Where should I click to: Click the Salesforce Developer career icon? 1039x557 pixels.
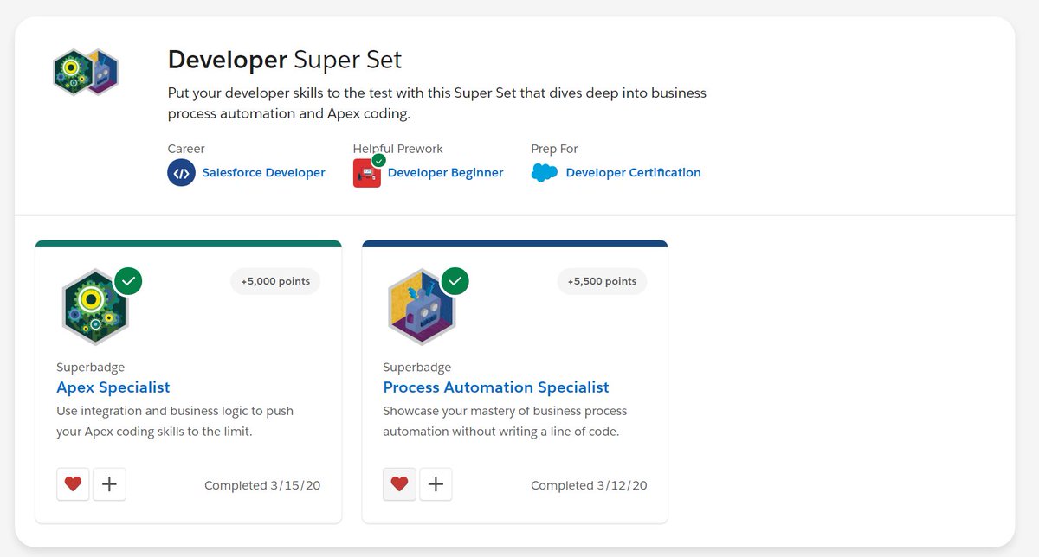coord(181,173)
